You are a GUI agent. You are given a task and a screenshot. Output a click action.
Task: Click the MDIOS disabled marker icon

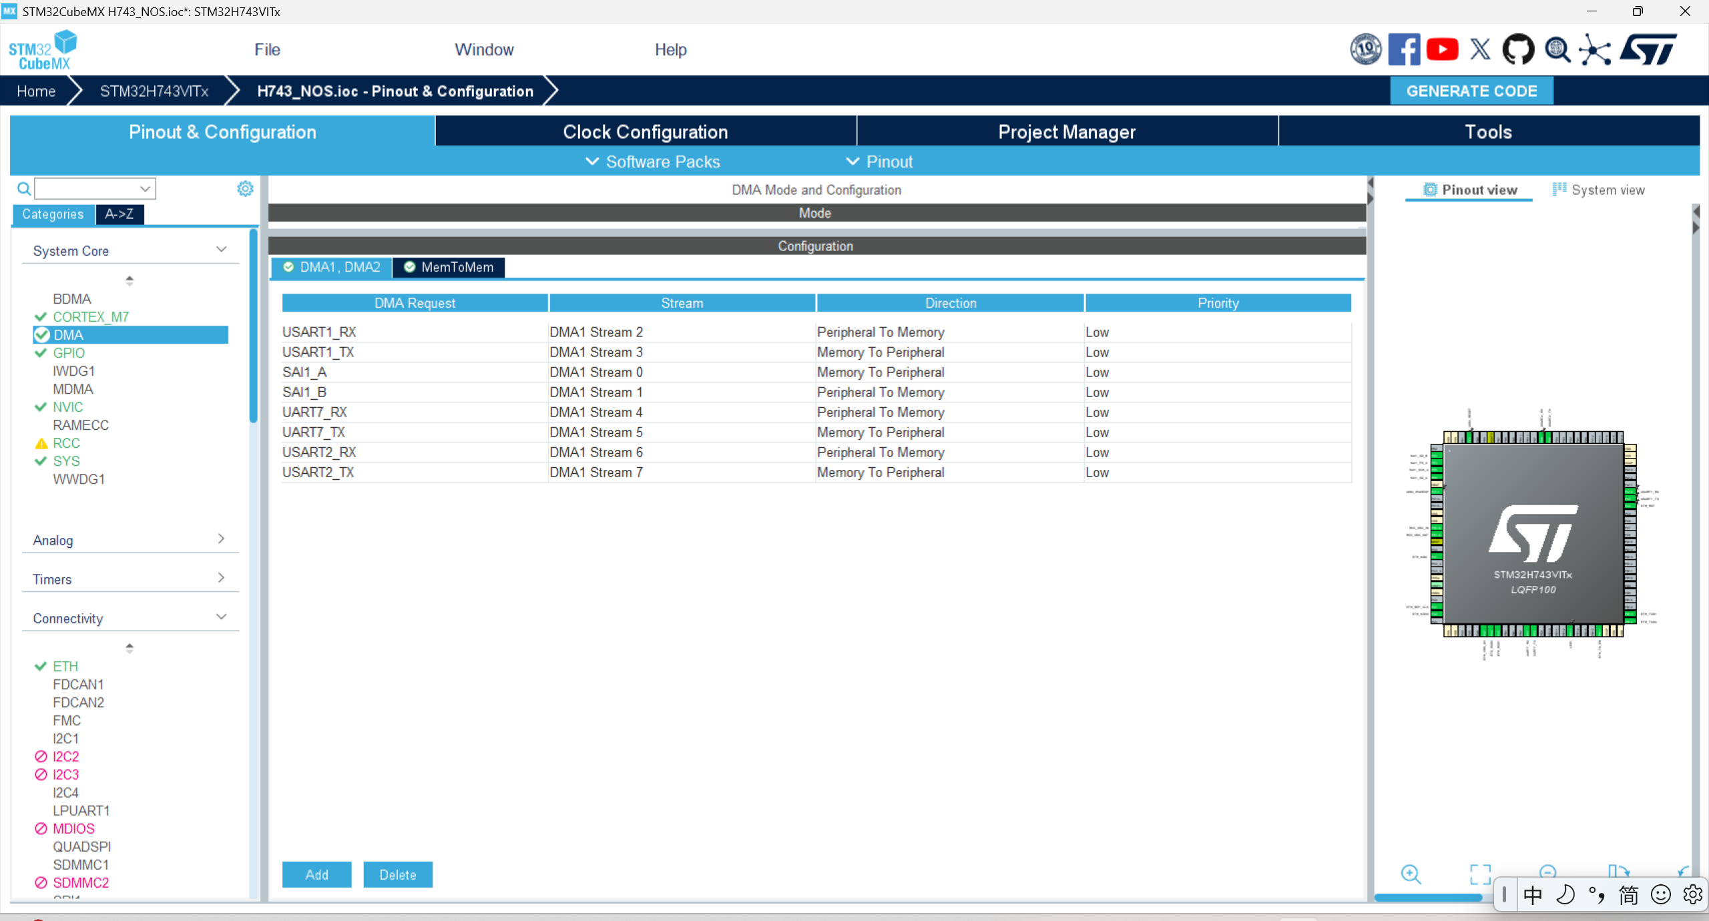point(41,828)
